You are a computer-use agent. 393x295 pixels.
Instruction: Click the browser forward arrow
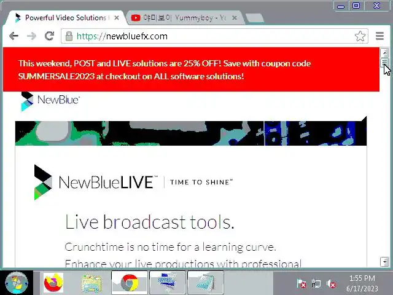31,36
